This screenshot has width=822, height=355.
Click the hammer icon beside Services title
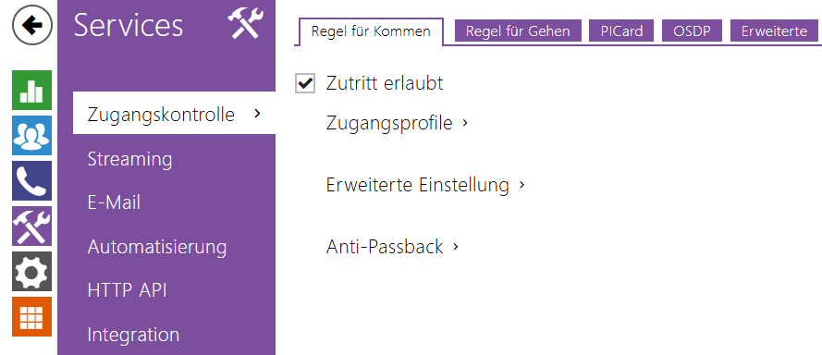[x=244, y=25]
